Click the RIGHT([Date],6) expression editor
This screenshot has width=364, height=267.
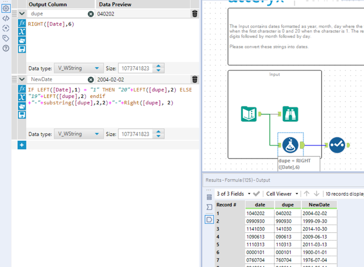tap(113, 40)
